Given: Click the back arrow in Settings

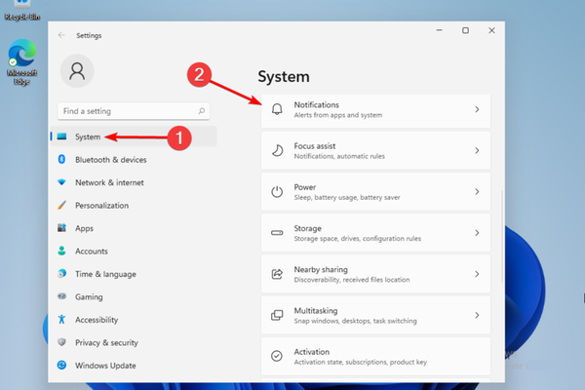Looking at the screenshot, I should click(x=61, y=35).
